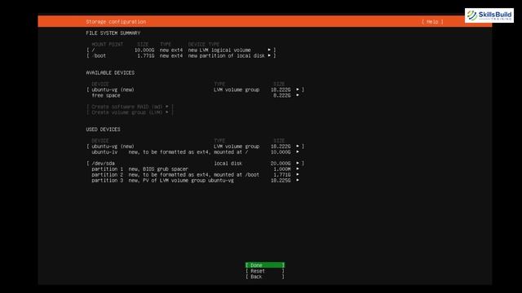The width and height of the screenshot is (522, 293).
Task: Open arrow for available ubuntu-vg volume group
Action: point(297,90)
